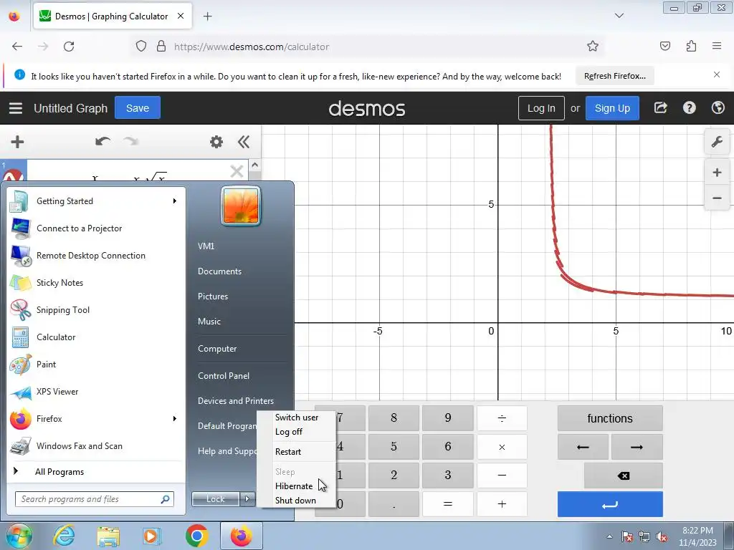Zoom out on the graph
734x550 pixels.
(717, 198)
